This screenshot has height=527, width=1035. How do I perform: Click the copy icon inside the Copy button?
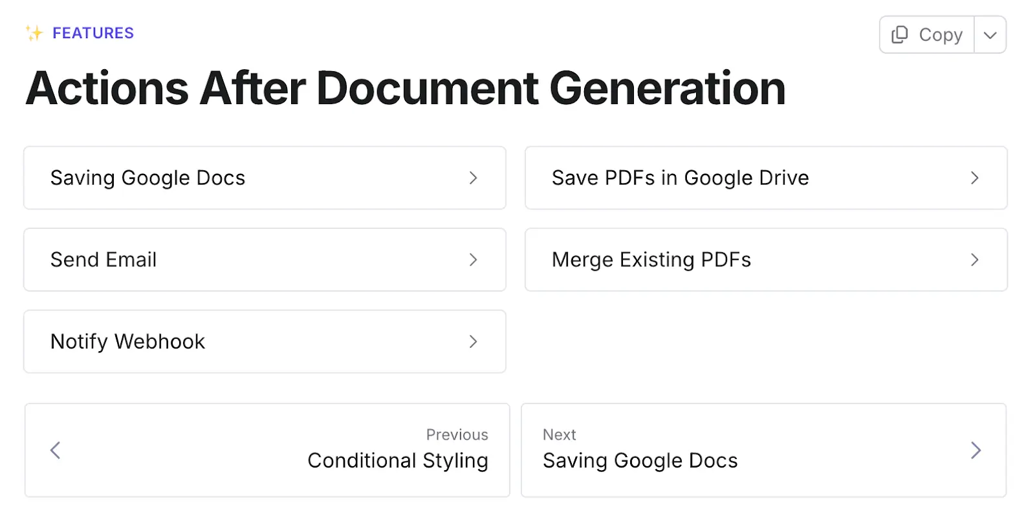(x=899, y=35)
